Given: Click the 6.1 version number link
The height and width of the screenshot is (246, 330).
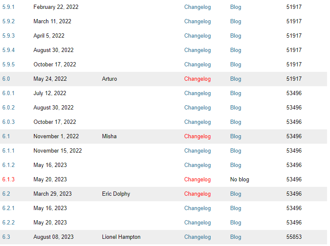Looking at the screenshot, I should pos(6,137).
